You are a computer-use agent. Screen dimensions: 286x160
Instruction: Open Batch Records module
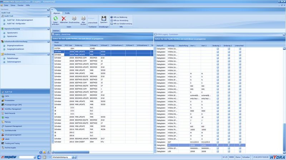(x=25, y=113)
